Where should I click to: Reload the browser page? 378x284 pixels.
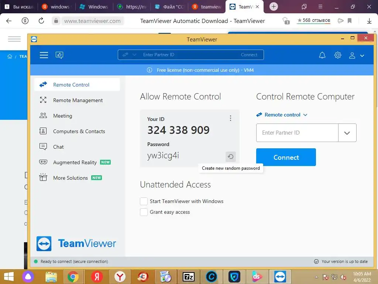[x=41, y=21]
